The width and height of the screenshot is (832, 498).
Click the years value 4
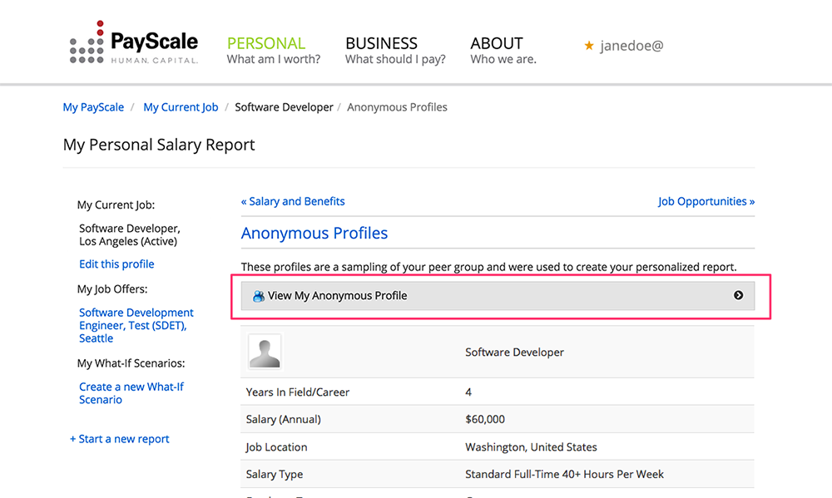click(x=468, y=392)
